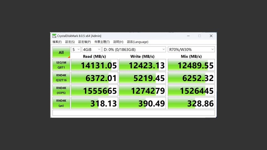267x150 pixels.
Task: Run all benchmarks with the All button
Action: pos(61,52)
